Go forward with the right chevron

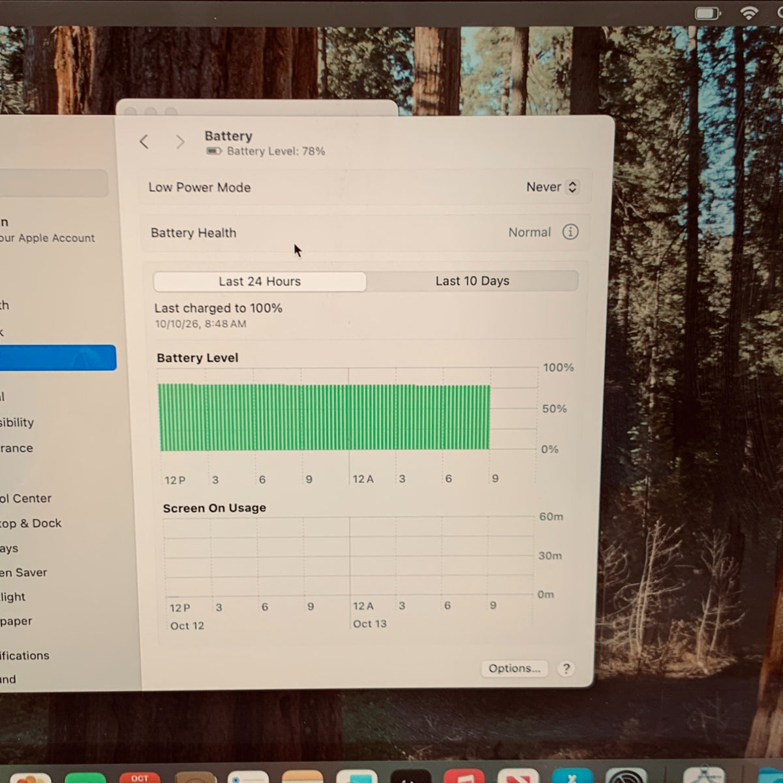click(x=180, y=141)
